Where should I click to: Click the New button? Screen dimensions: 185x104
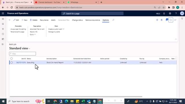click(24, 20)
